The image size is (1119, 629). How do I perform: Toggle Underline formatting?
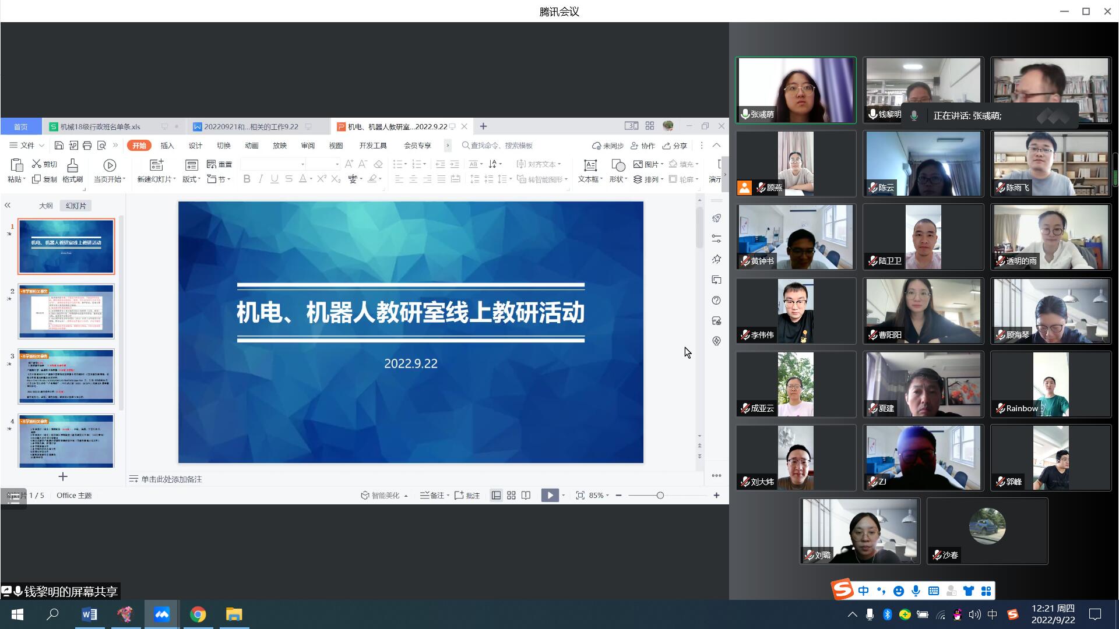tap(275, 179)
